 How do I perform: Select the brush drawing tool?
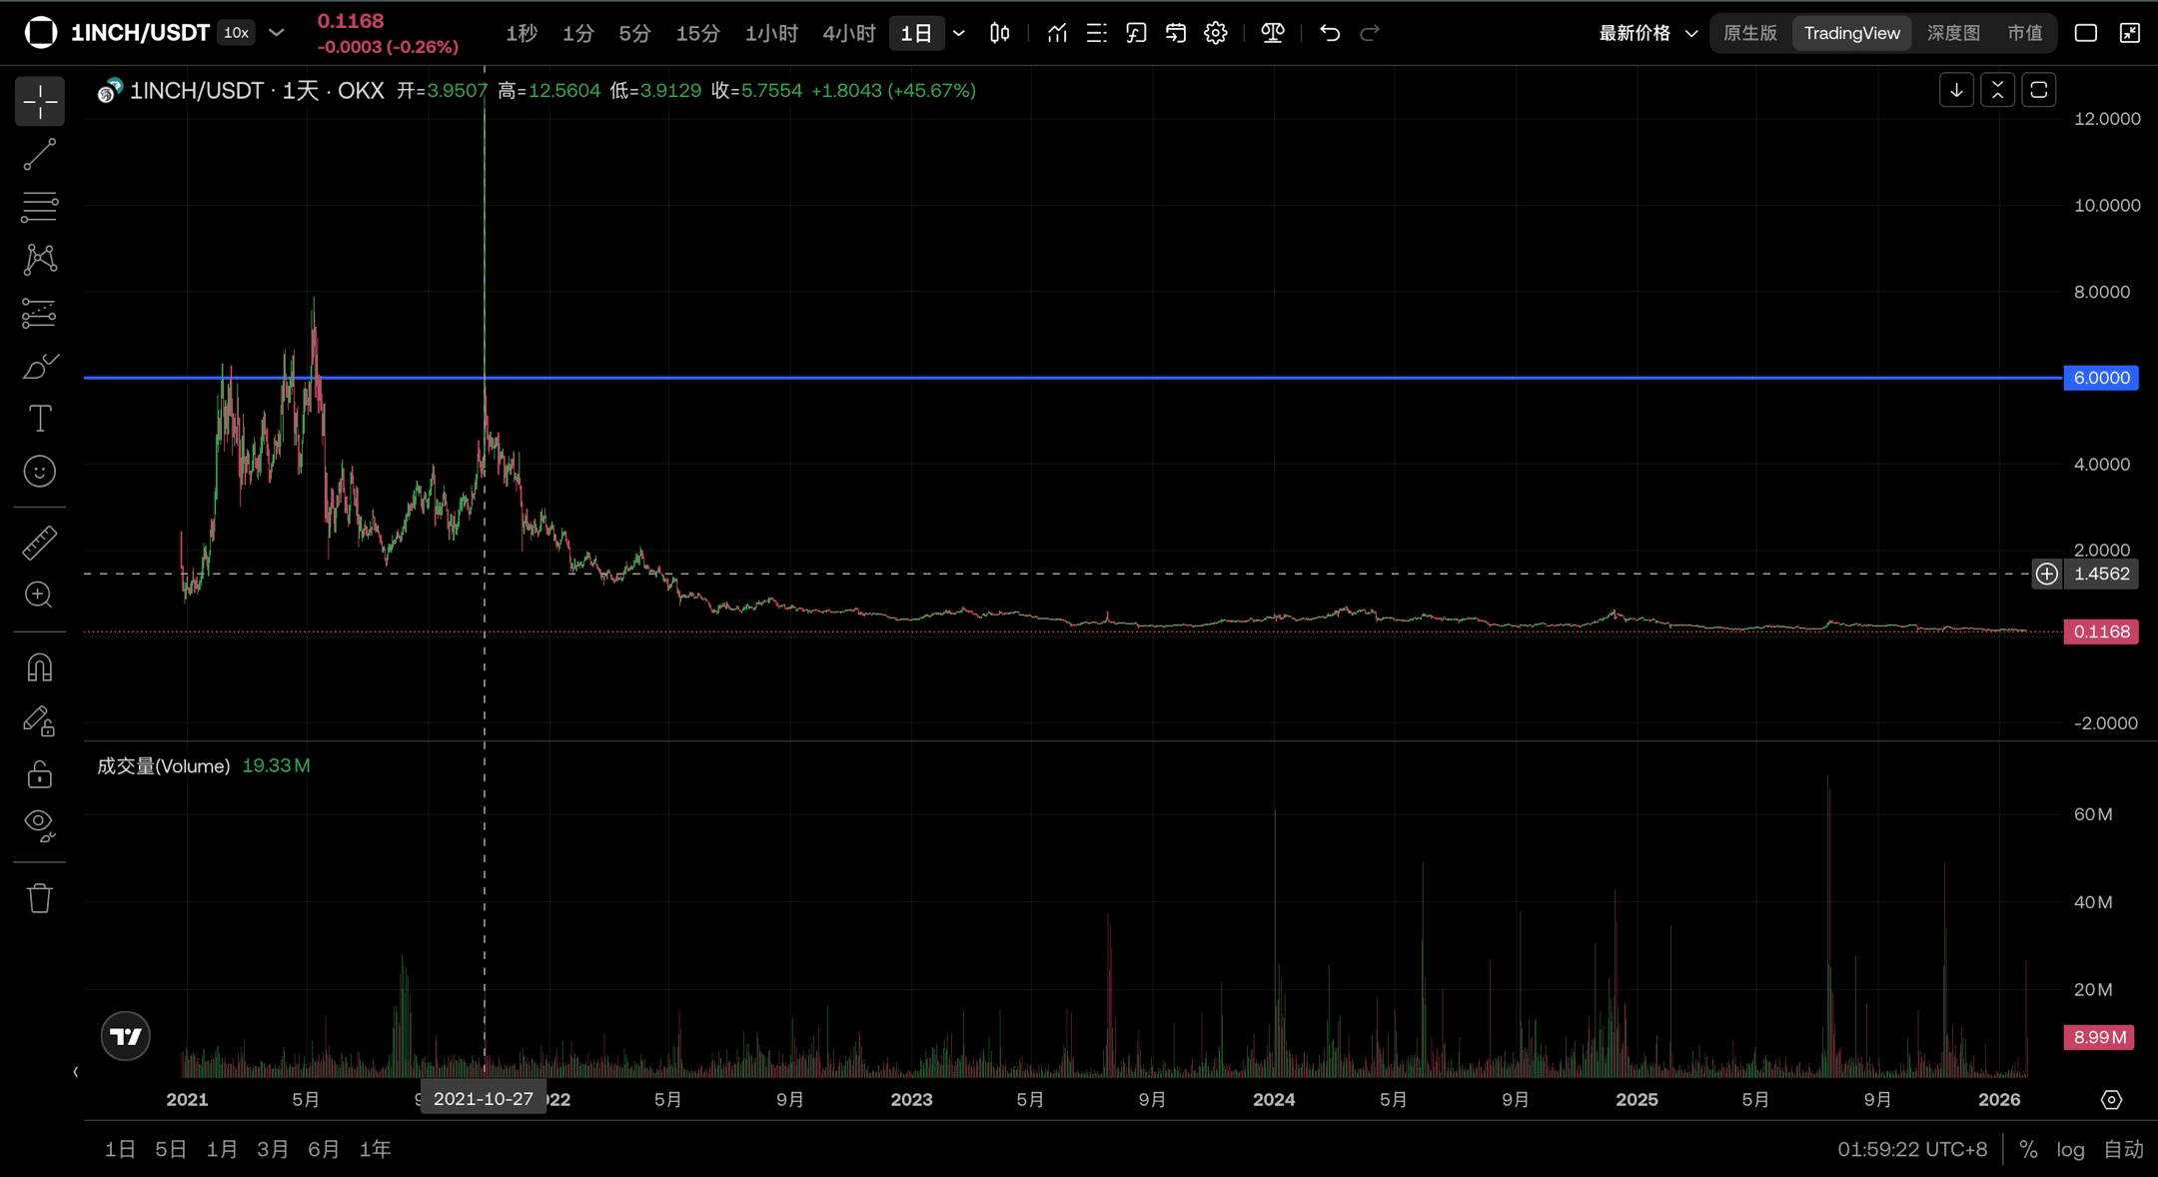tap(40, 367)
